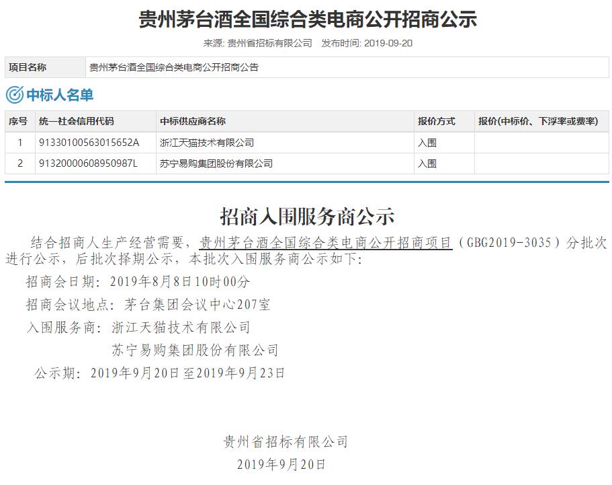The width and height of the screenshot is (612, 485).
Task: Click the 统一社会信用代码 column header
Action: coord(95,121)
